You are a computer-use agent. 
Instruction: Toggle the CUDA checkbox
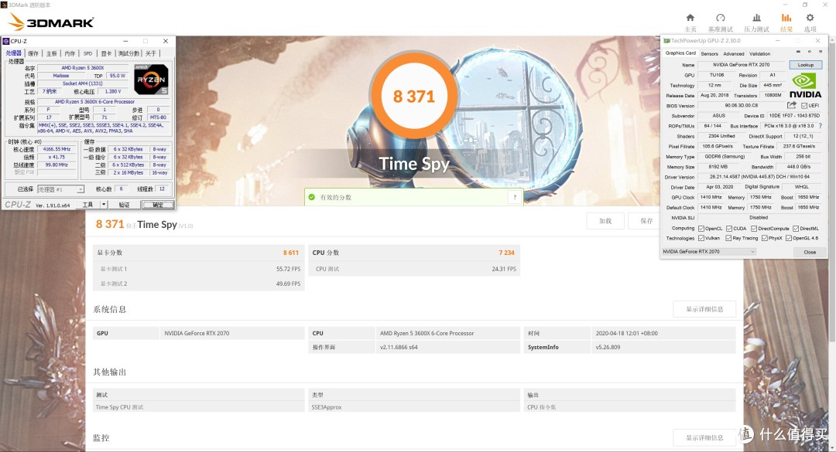coord(729,229)
